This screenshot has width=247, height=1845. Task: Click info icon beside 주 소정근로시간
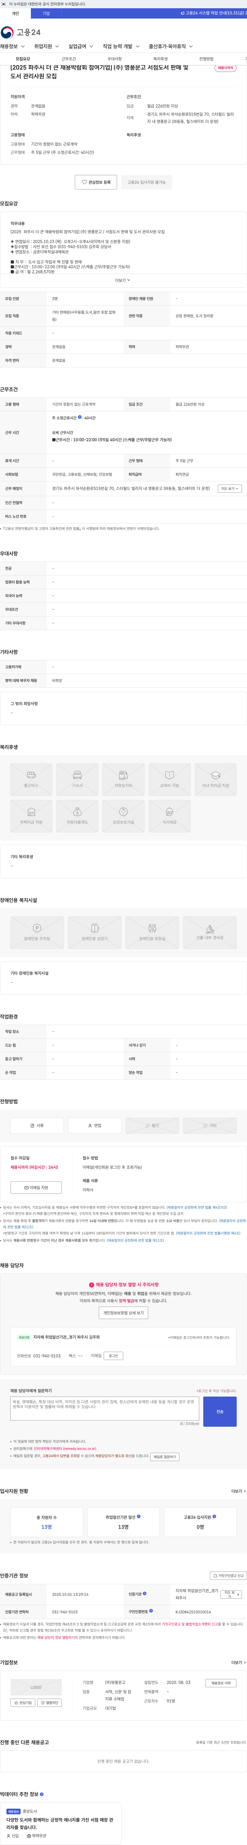pyautogui.click(x=80, y=417)
